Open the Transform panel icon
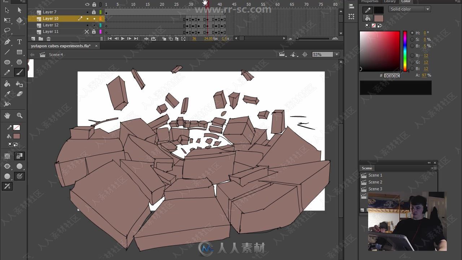Viewport: 462px width, 260px height. click(x=351, y=17)
